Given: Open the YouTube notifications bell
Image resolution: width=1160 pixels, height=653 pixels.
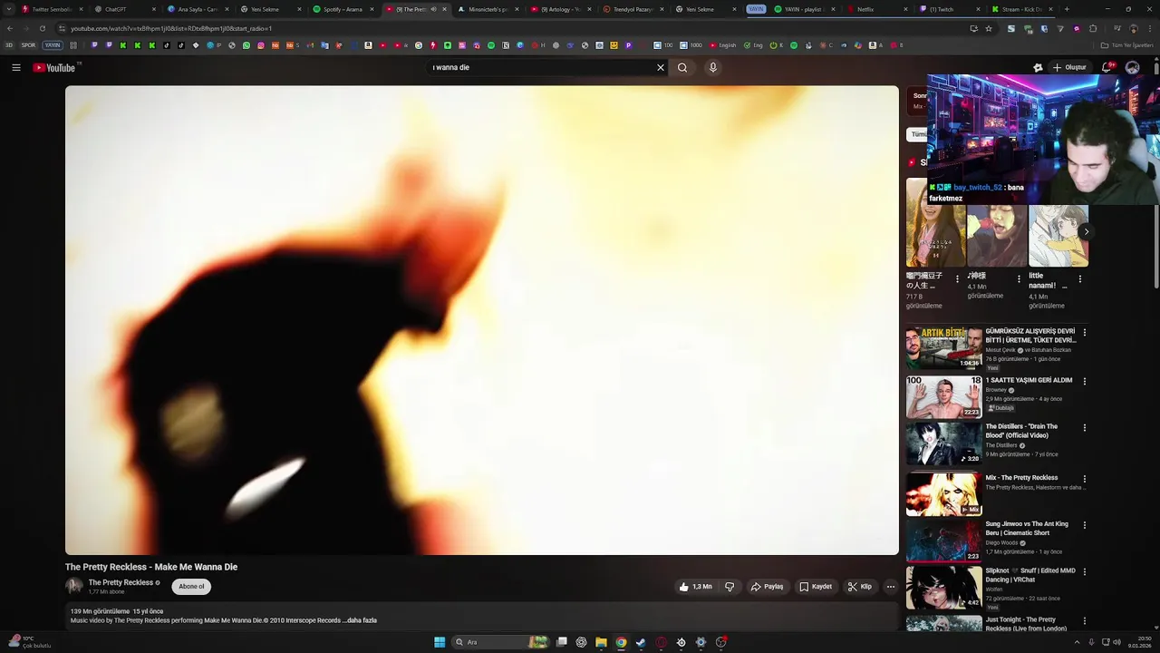Looking at the screenshot, I should click(1107, 67).
